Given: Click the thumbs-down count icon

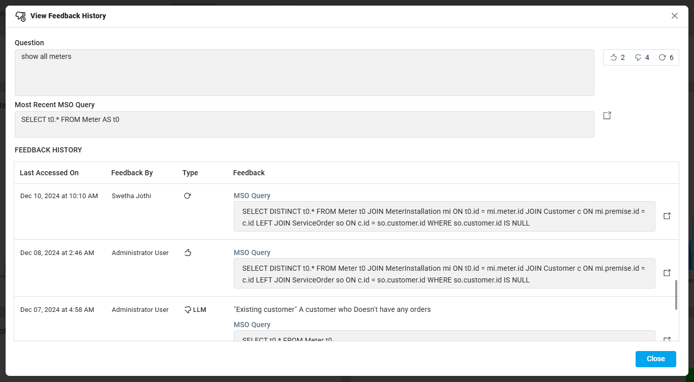Looking at the screenshot, I should coord(638,57).
